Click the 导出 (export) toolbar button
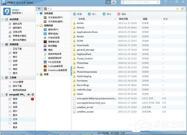187x135 pixels. 107,14
